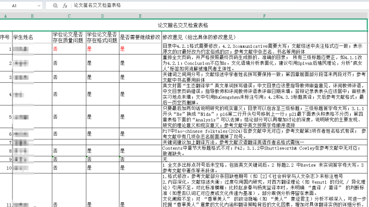Select the merged title cell 论文匿名交叉检查表格

pos(184,25)
